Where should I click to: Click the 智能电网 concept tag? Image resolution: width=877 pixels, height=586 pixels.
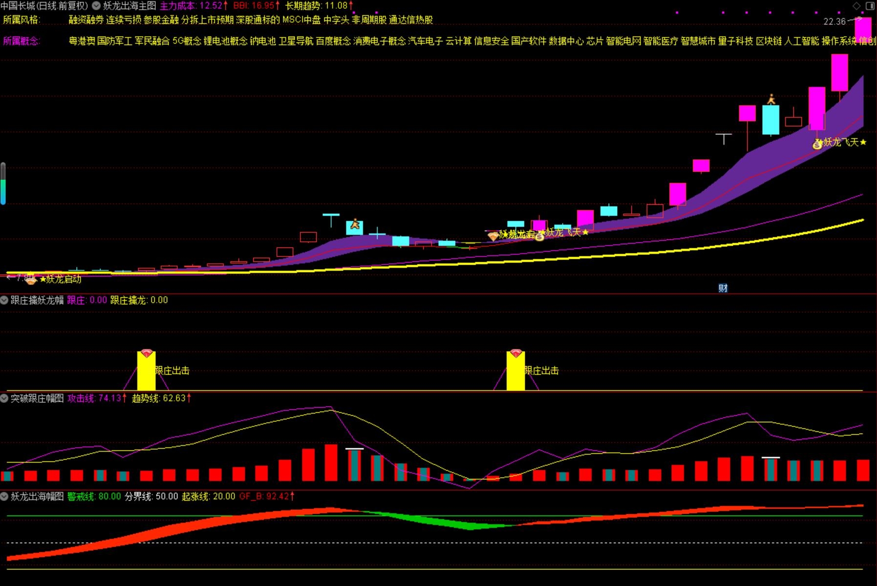point(624,41)
